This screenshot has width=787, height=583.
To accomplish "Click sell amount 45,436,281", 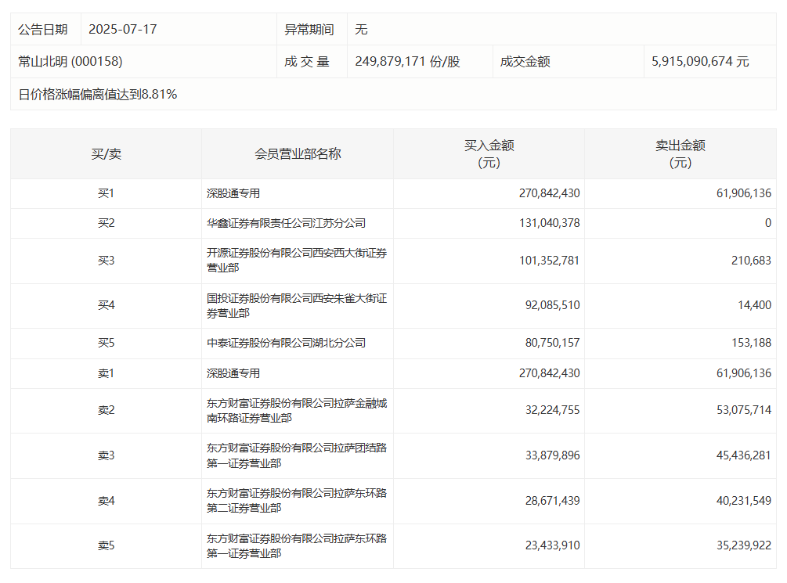I will (743, 455).
